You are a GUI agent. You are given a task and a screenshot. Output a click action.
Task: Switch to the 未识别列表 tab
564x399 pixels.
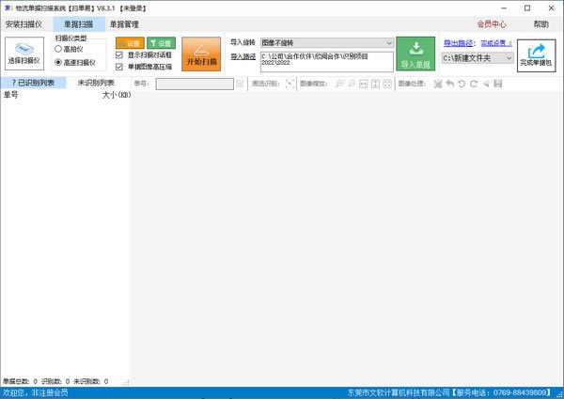[95, 84]
